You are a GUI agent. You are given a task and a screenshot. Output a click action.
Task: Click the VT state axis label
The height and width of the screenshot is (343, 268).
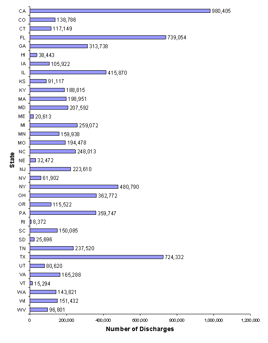[x=22, y=283]
